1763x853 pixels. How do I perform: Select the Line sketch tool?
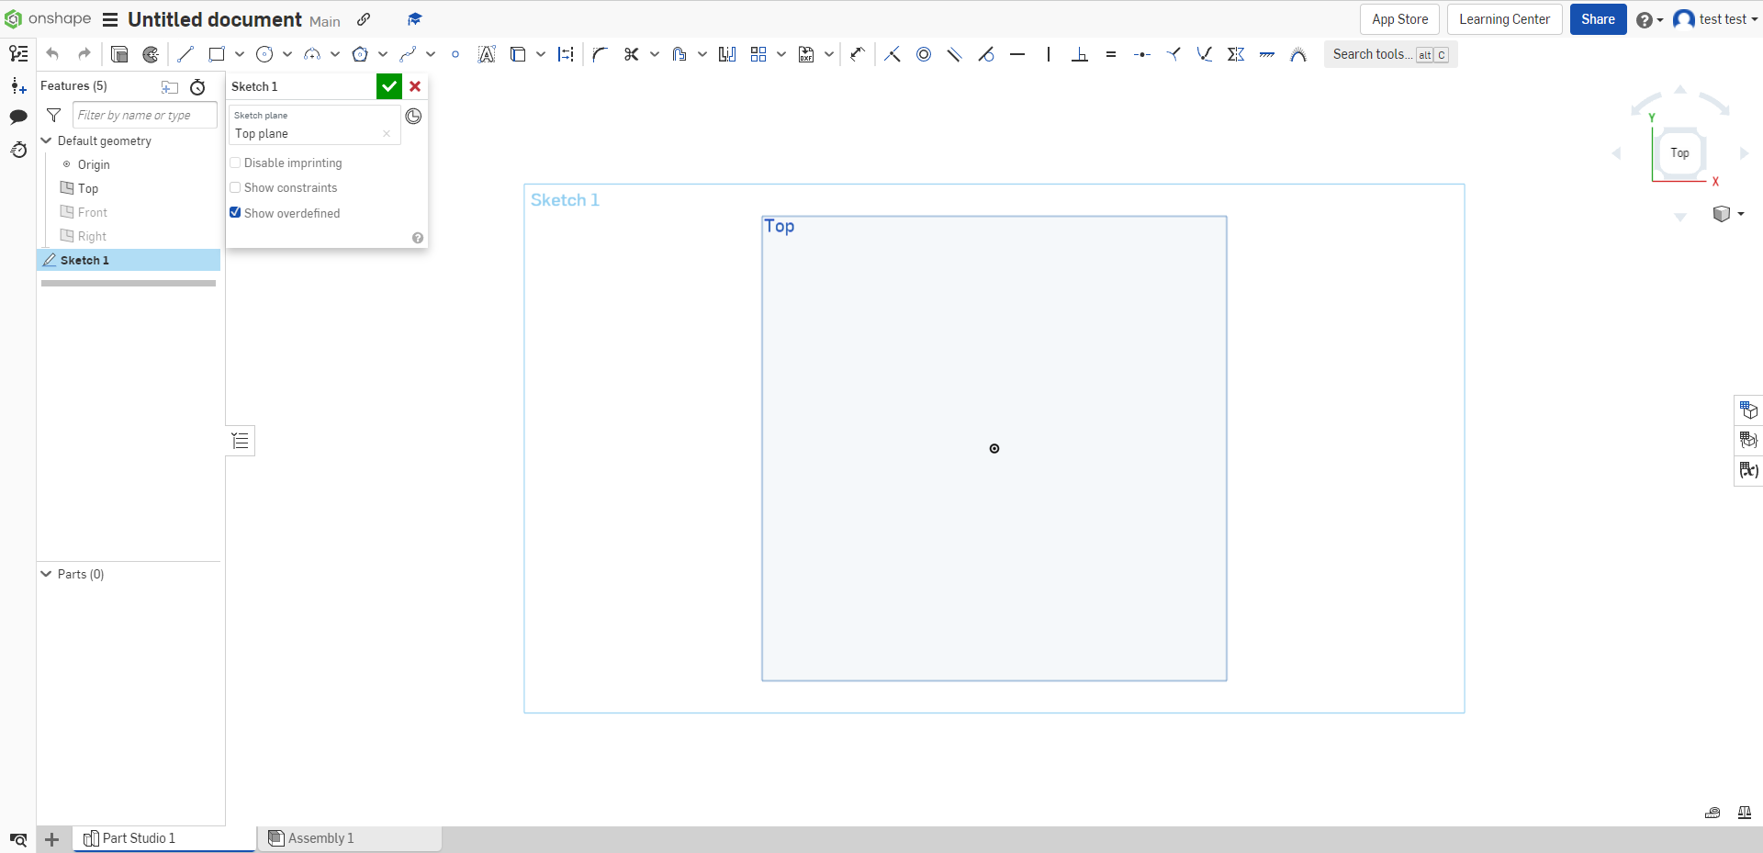(x=185, y=54)
